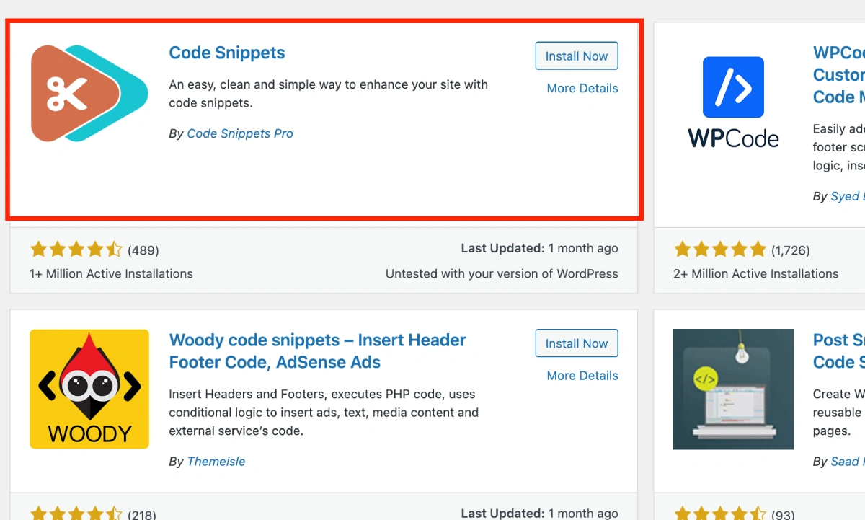Screen dimensions: 865x520
Task: Click Code Snippets 'Last Updated: 1 month ago'
Action: (x=540, y=248)
